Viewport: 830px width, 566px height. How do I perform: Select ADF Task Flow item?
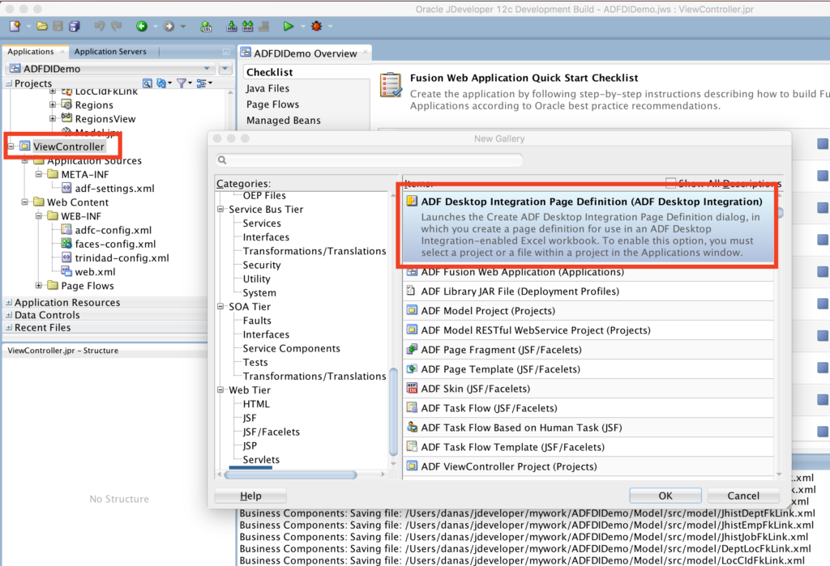pos(489,408)
